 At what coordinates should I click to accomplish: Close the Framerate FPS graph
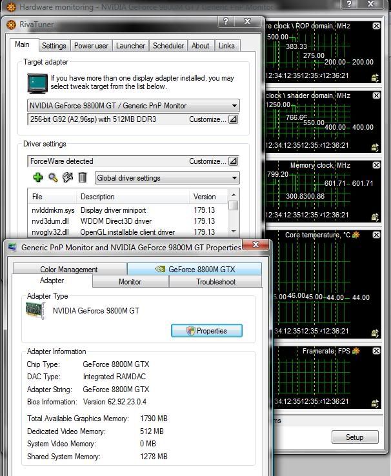pos(376,351)
